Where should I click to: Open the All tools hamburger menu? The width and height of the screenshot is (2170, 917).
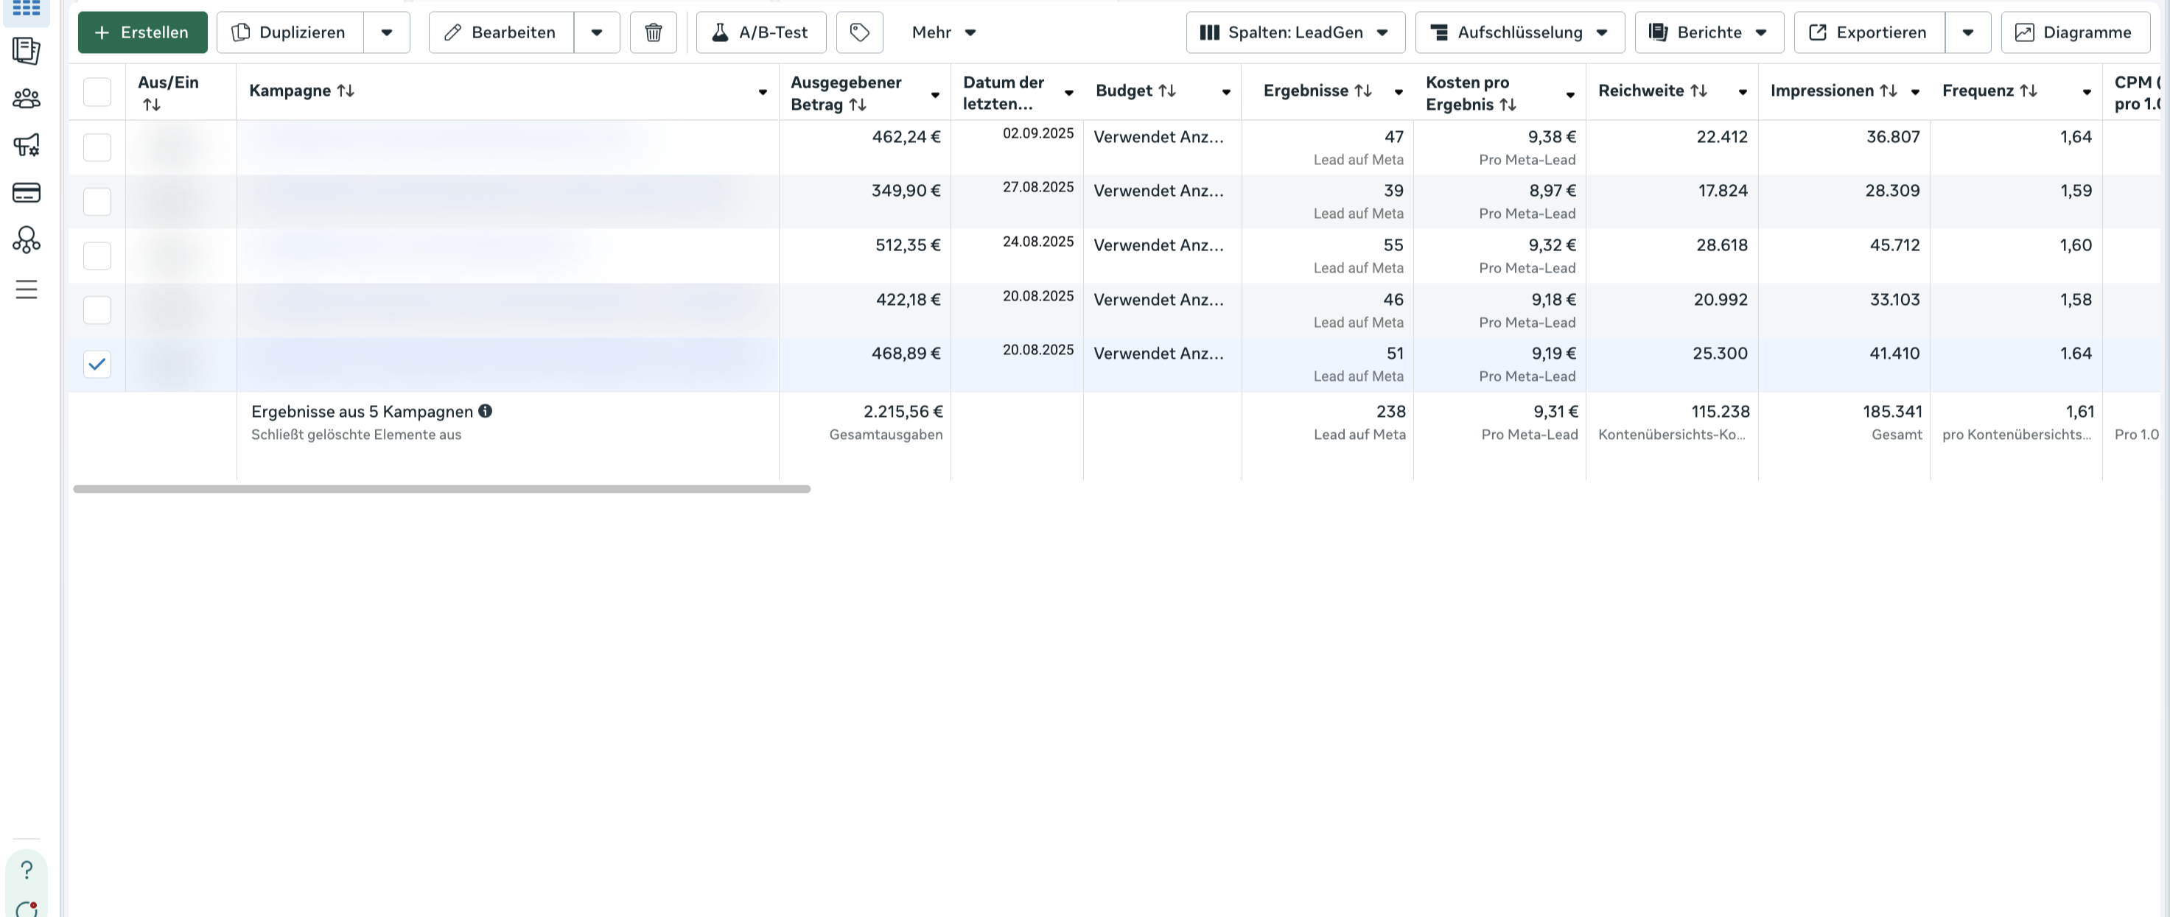[x=26, y=289]
